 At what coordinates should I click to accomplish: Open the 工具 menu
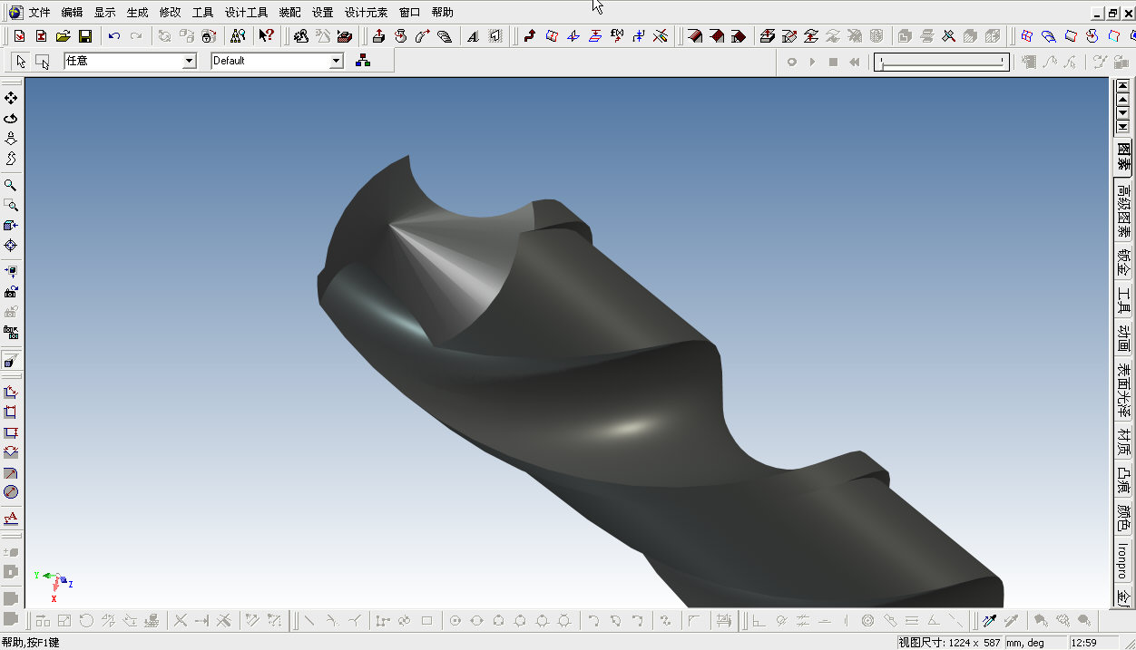click(x=203, y=13)
